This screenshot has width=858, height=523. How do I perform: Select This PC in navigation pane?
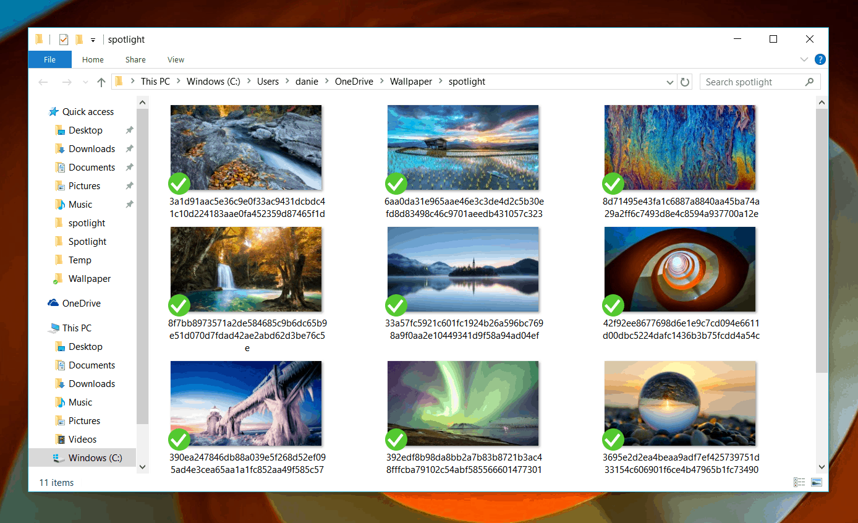click(x=77, y=328)
